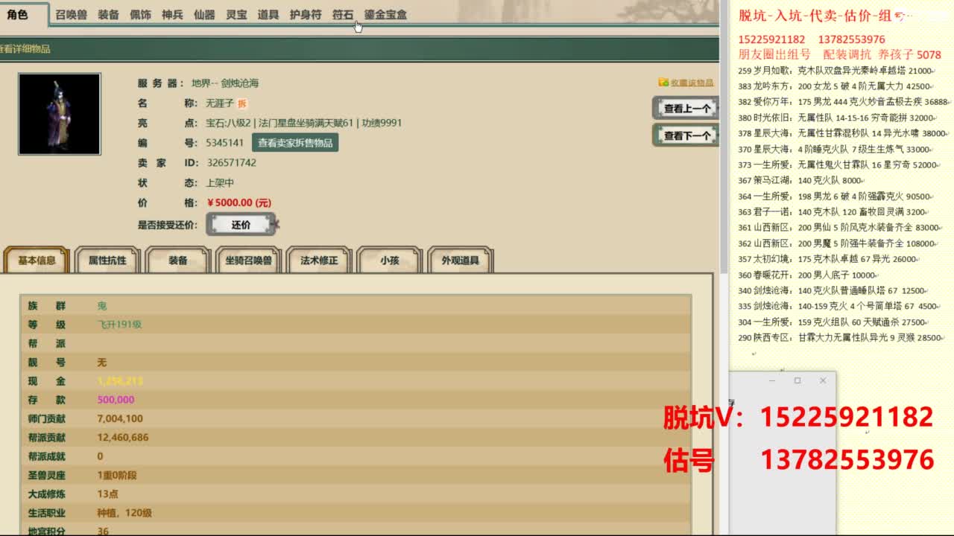
Task: Click listing 340 剑烛沧海 in the right document
Action: tap(832, 290)
